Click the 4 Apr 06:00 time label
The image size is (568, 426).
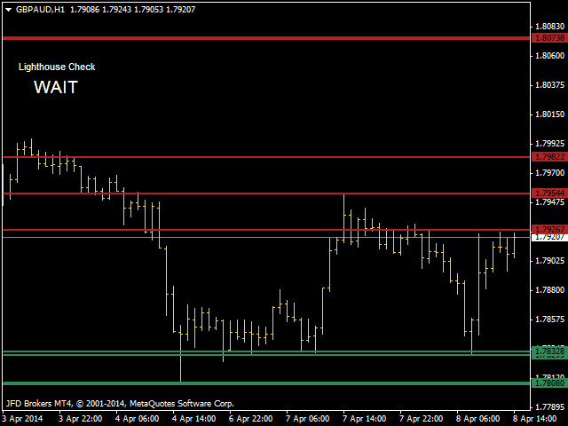(138, 419)
